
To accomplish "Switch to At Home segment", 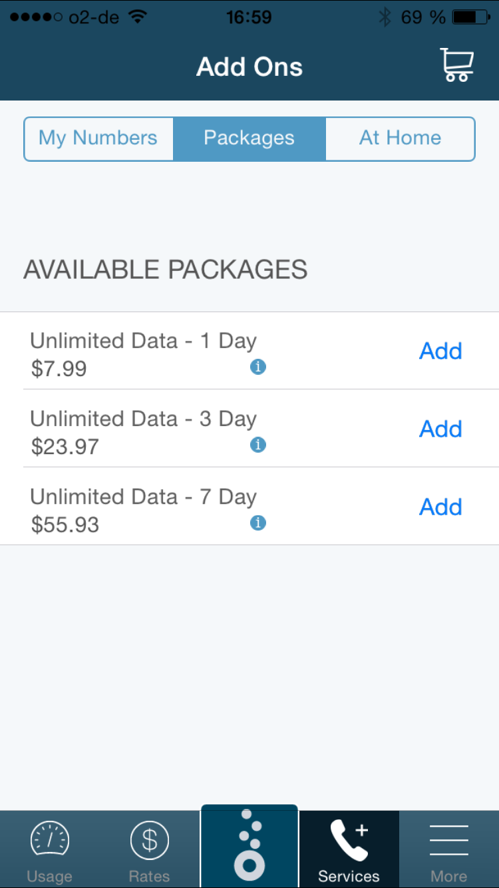I will (x=401, y=138).
